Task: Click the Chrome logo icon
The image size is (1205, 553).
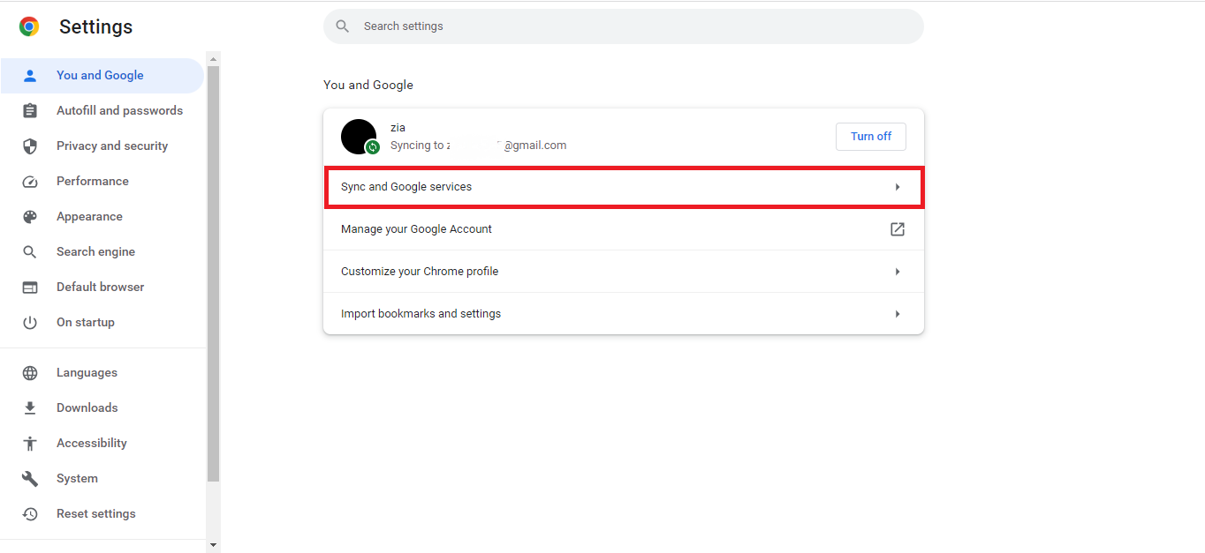Action: (x=29, y=26)
